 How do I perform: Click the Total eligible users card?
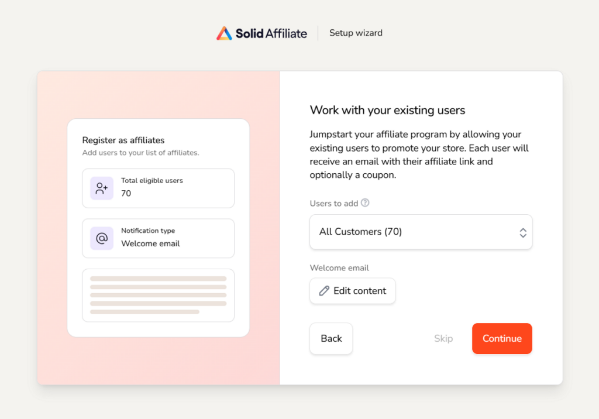tap(158, 188)
